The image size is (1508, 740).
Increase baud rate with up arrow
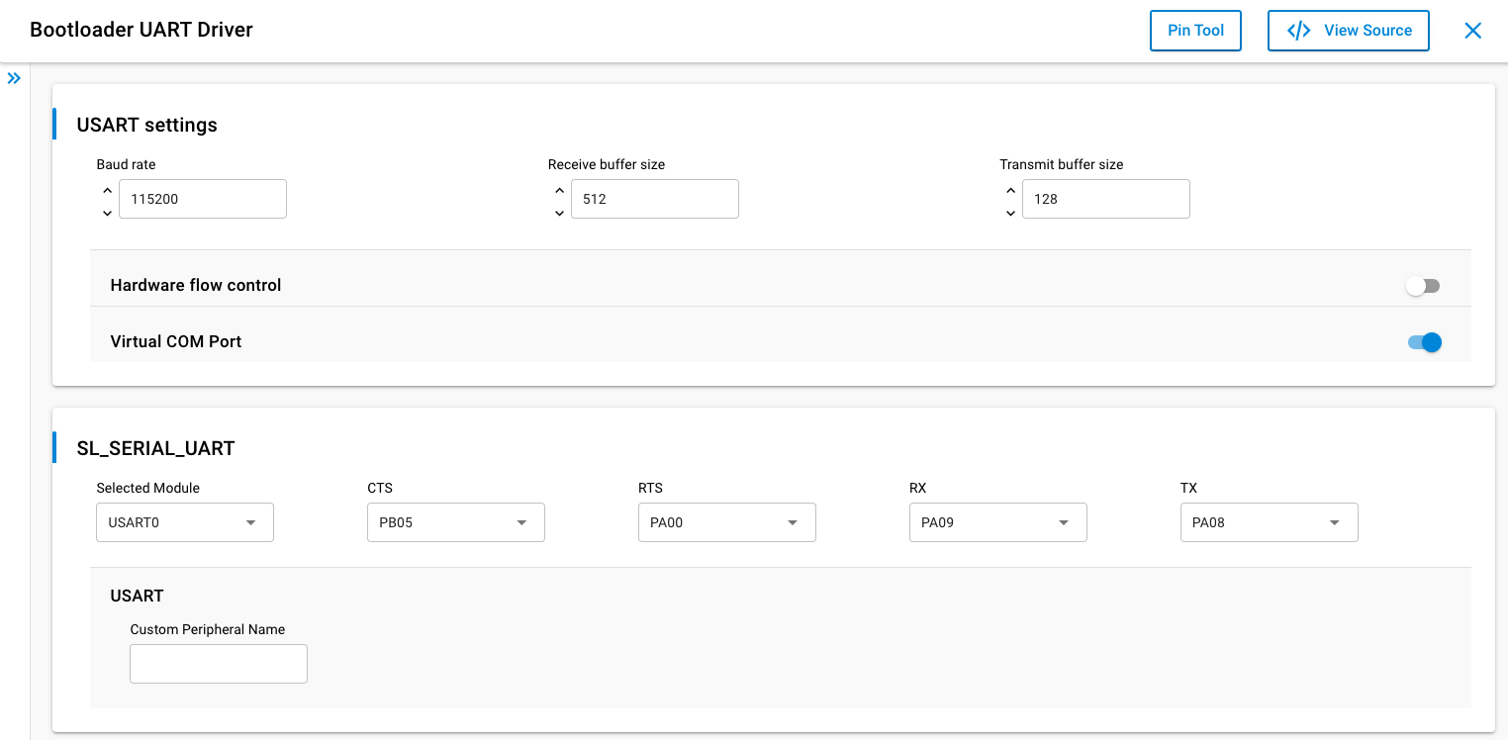point(107,190)
